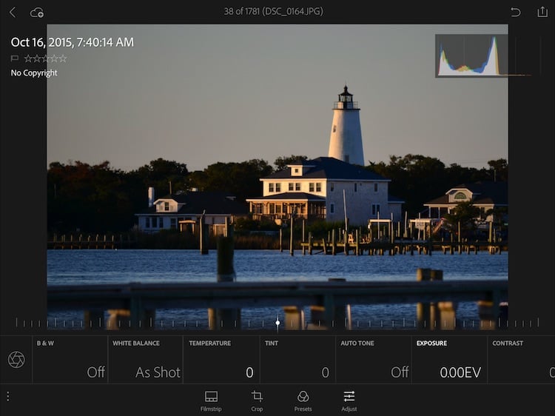The width and height of the screenshot is (555, 416).
Task: Go back using the top-left chevron
Action: (12, 12)
